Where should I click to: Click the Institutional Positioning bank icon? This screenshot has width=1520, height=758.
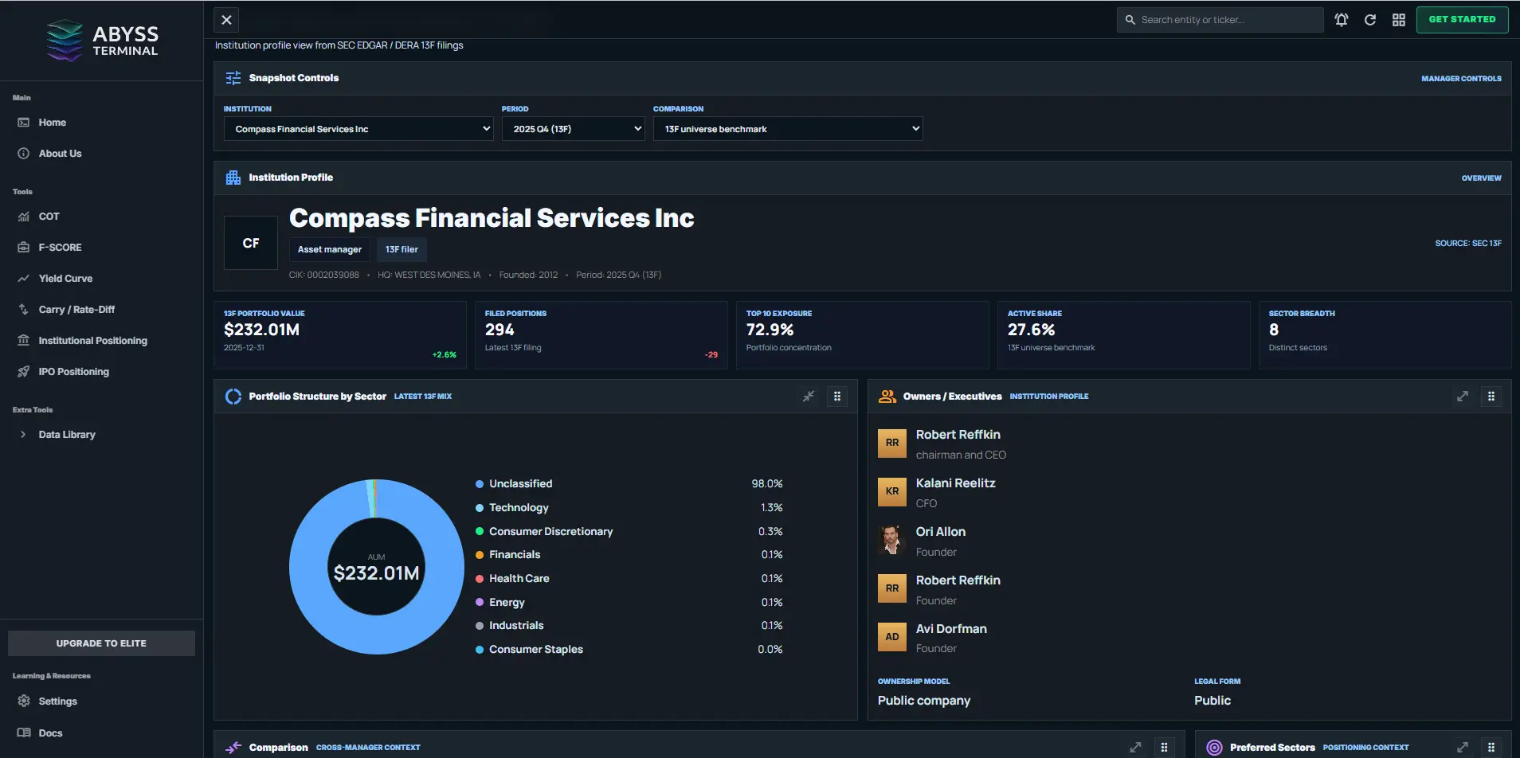[24, 341]
